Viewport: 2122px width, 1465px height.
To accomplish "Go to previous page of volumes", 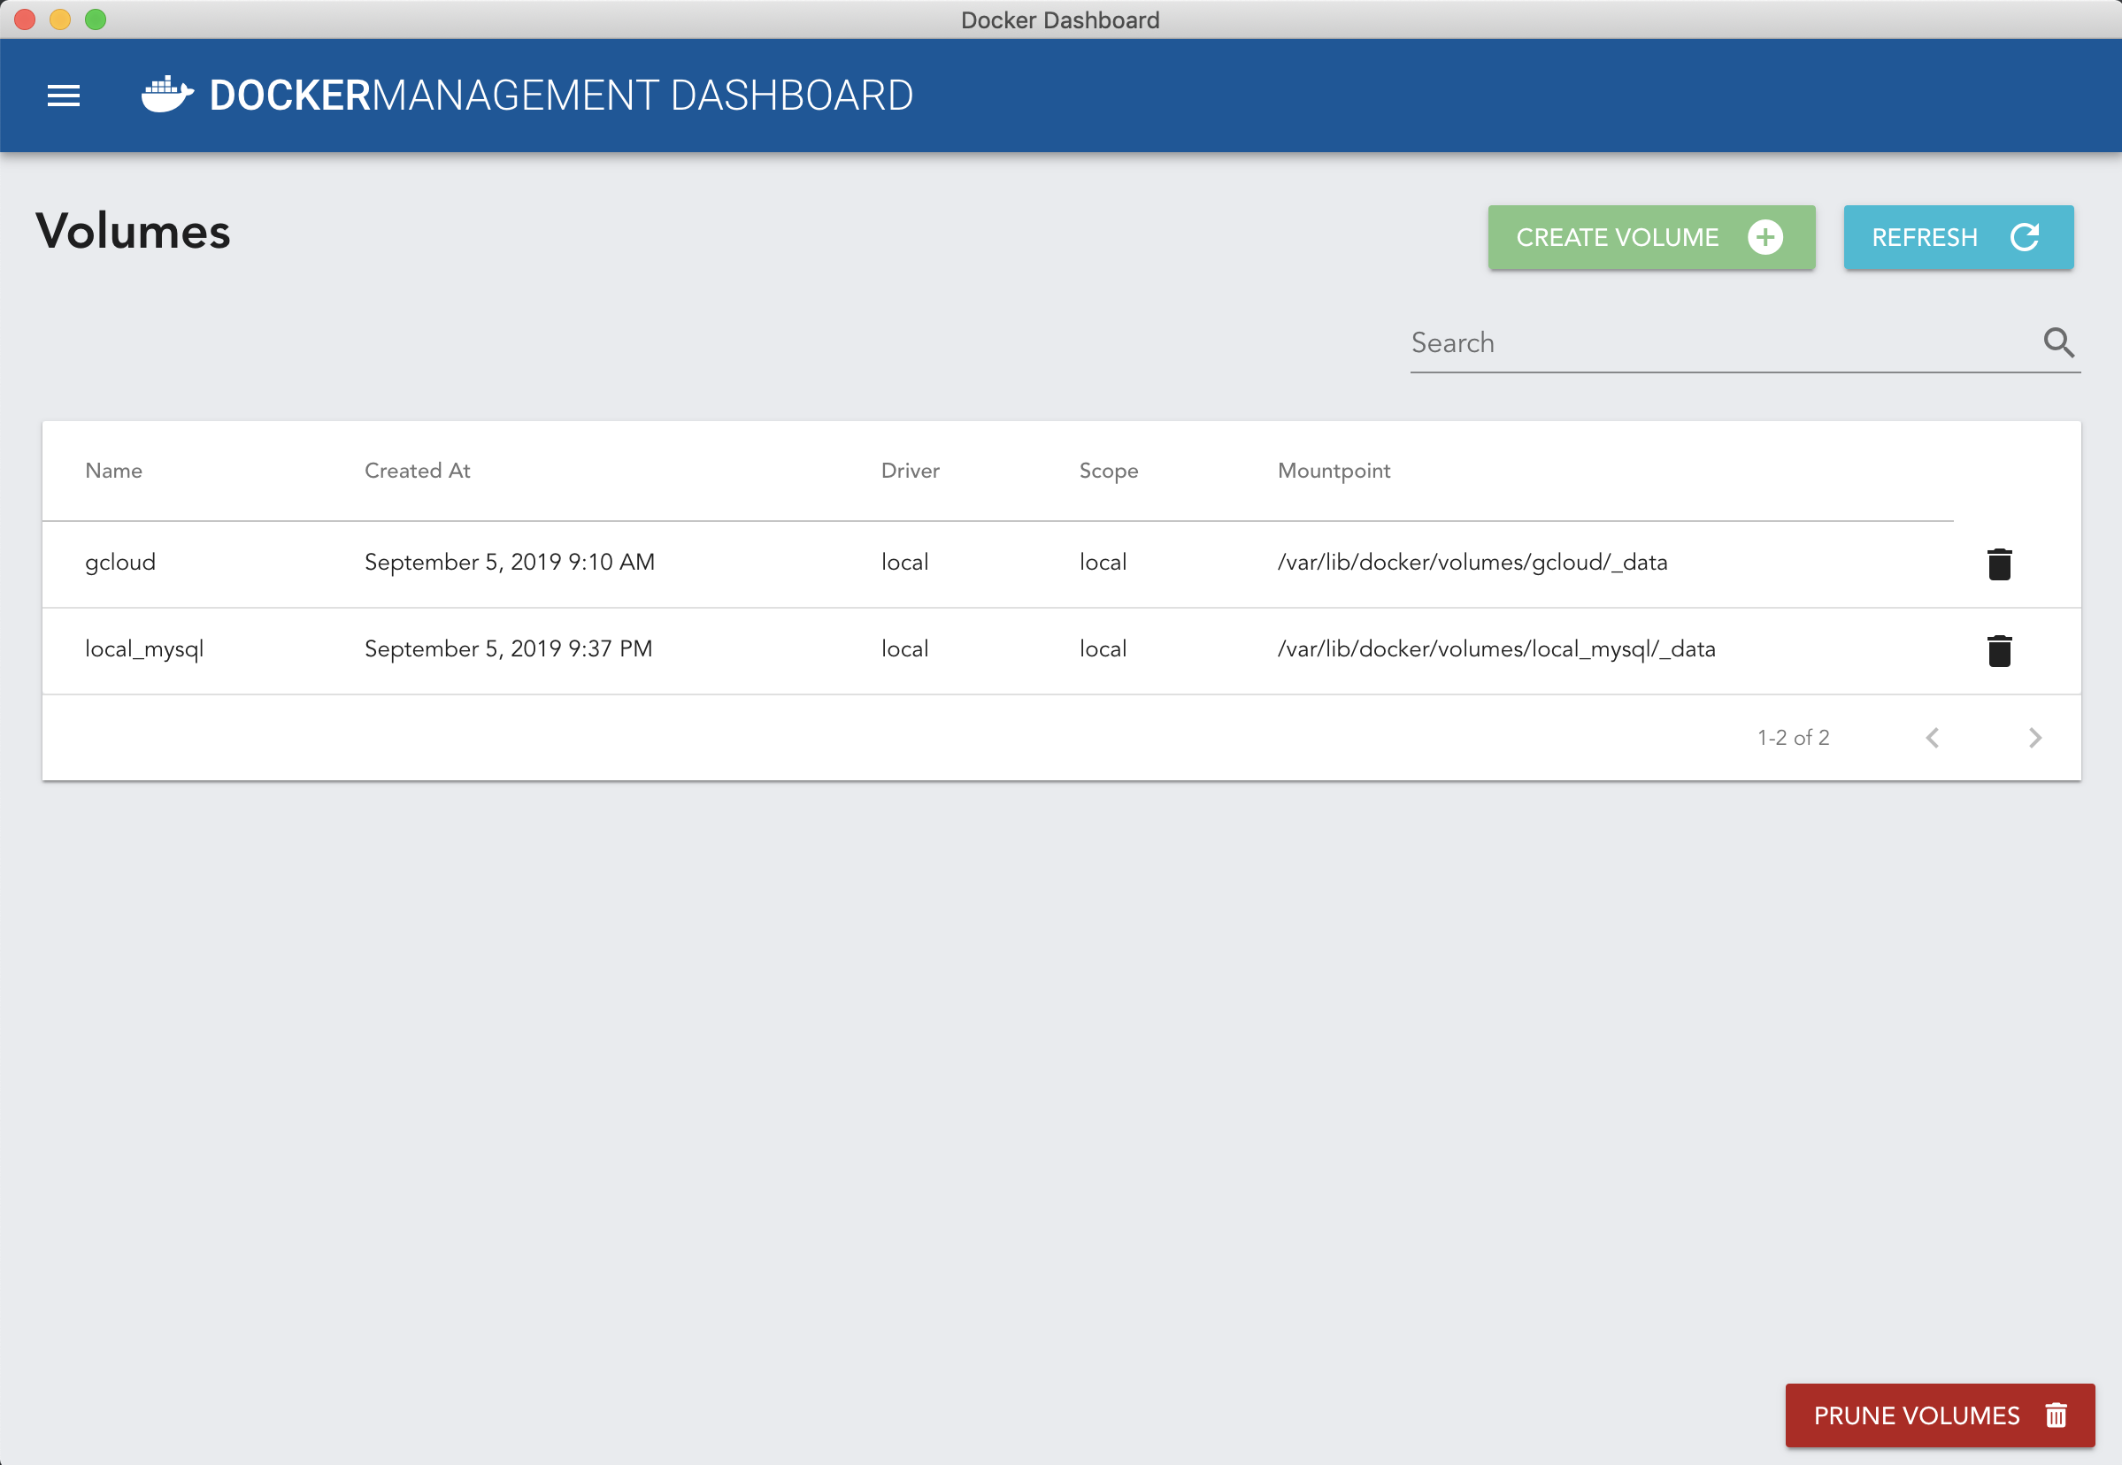I will coord(1932,737).
